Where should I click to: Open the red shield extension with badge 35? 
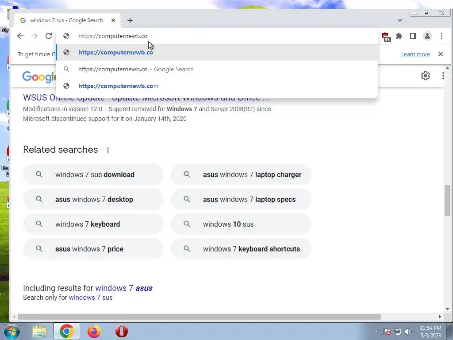tap(386, 36)
